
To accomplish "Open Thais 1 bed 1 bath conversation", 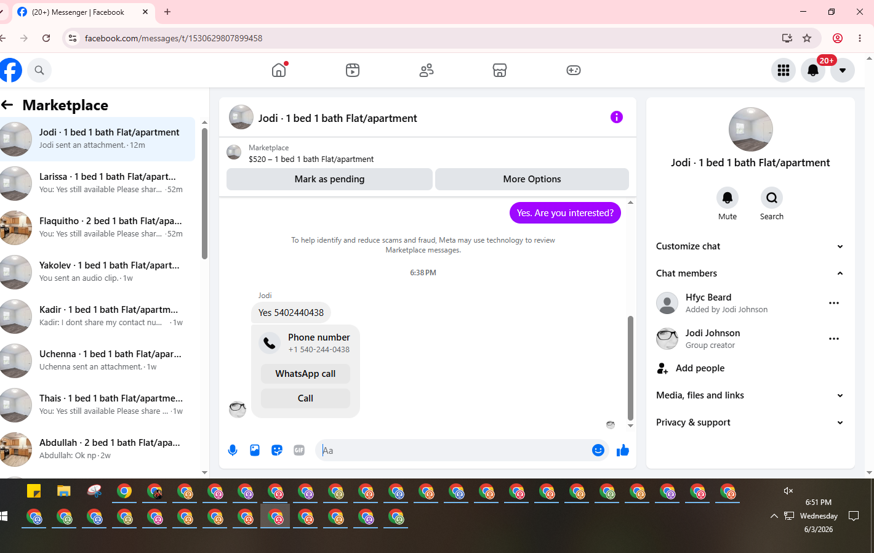I will point(97,405).
